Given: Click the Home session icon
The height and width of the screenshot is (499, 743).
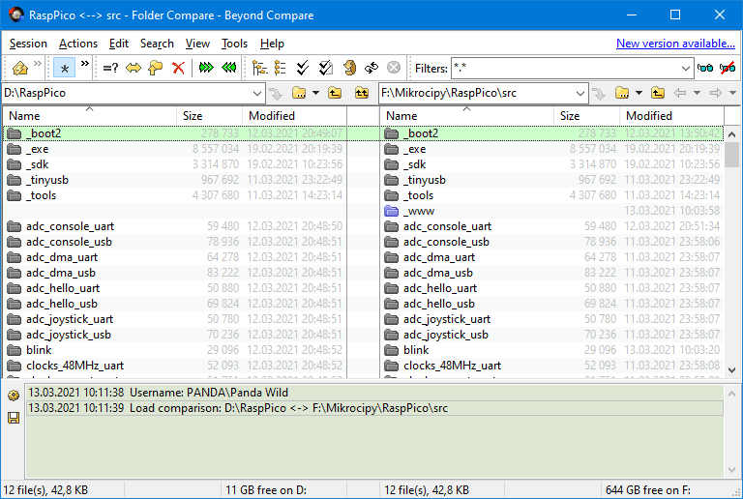Looking at the screenshot, I should [x=19, y=68].
